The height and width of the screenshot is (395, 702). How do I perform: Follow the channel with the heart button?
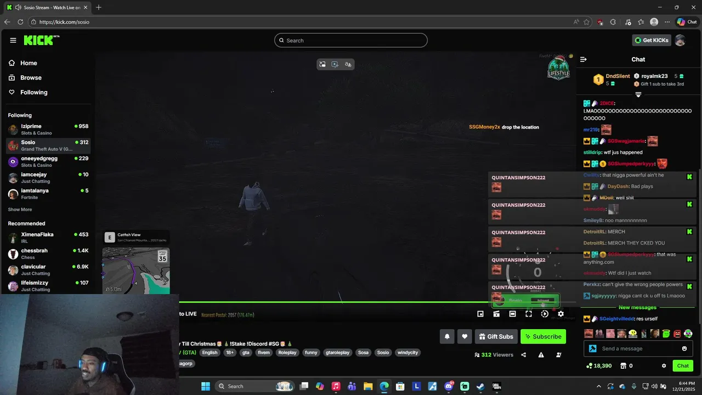pos(465,336)
